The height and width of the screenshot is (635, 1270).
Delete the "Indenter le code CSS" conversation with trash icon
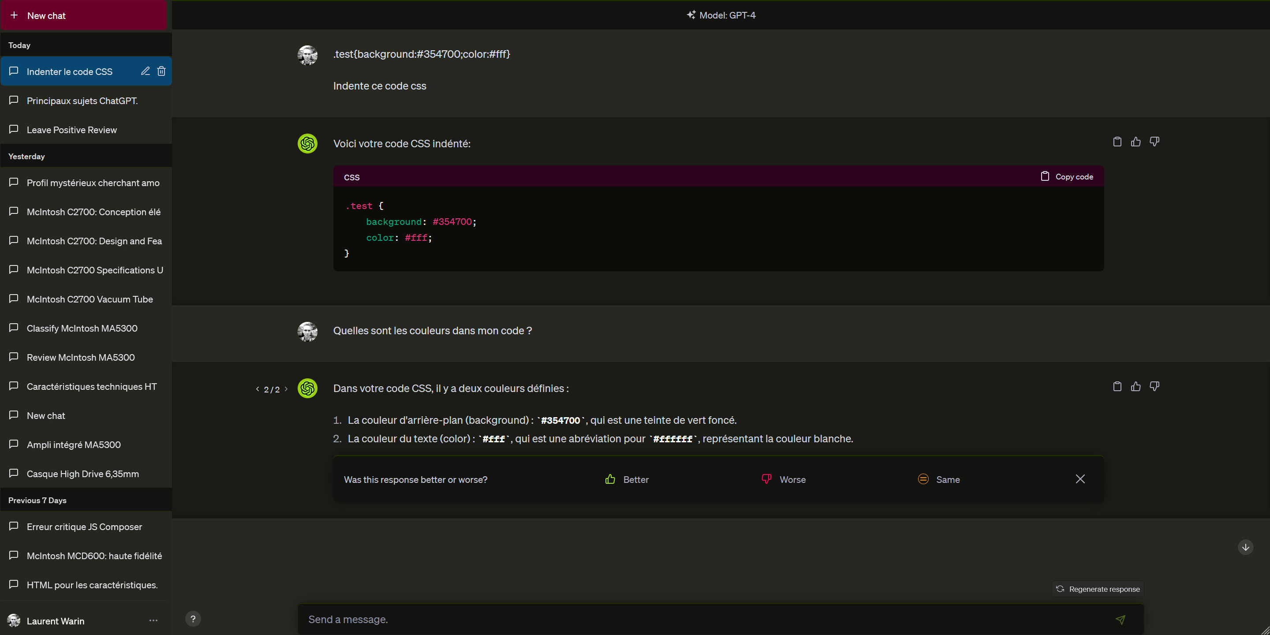pos(161,71)
